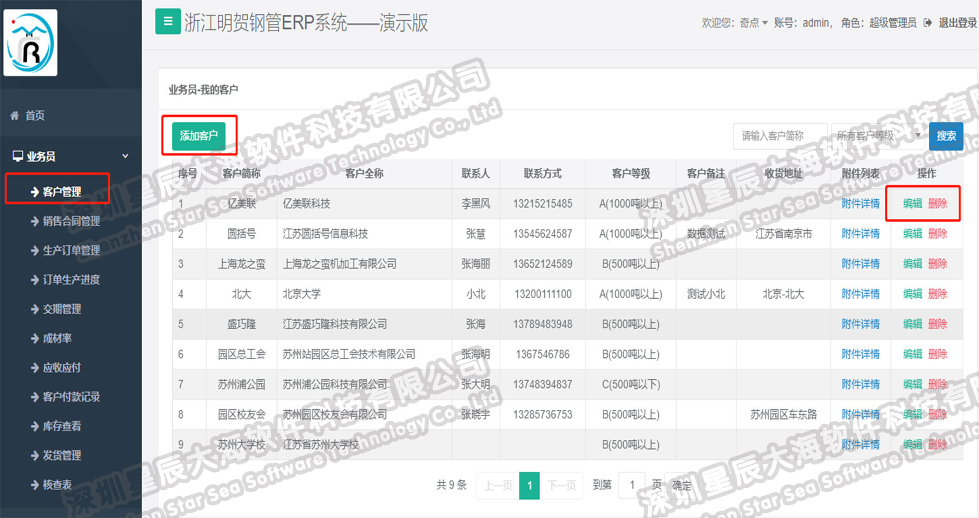Click the company logo in sidebar
The image size is (979, 518).
31,43
